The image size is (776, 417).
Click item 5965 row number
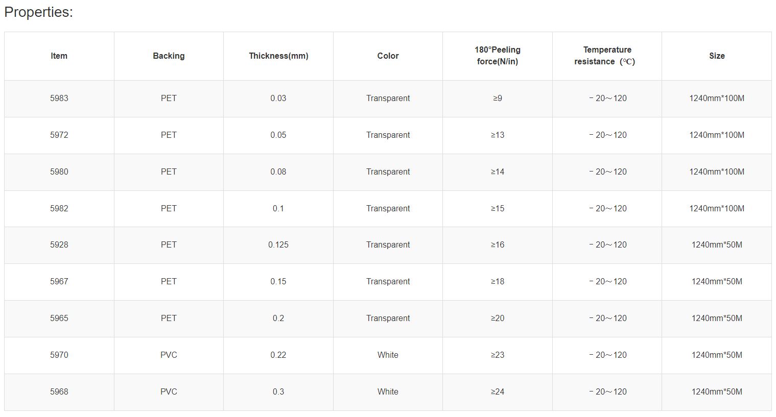point(59,318)
